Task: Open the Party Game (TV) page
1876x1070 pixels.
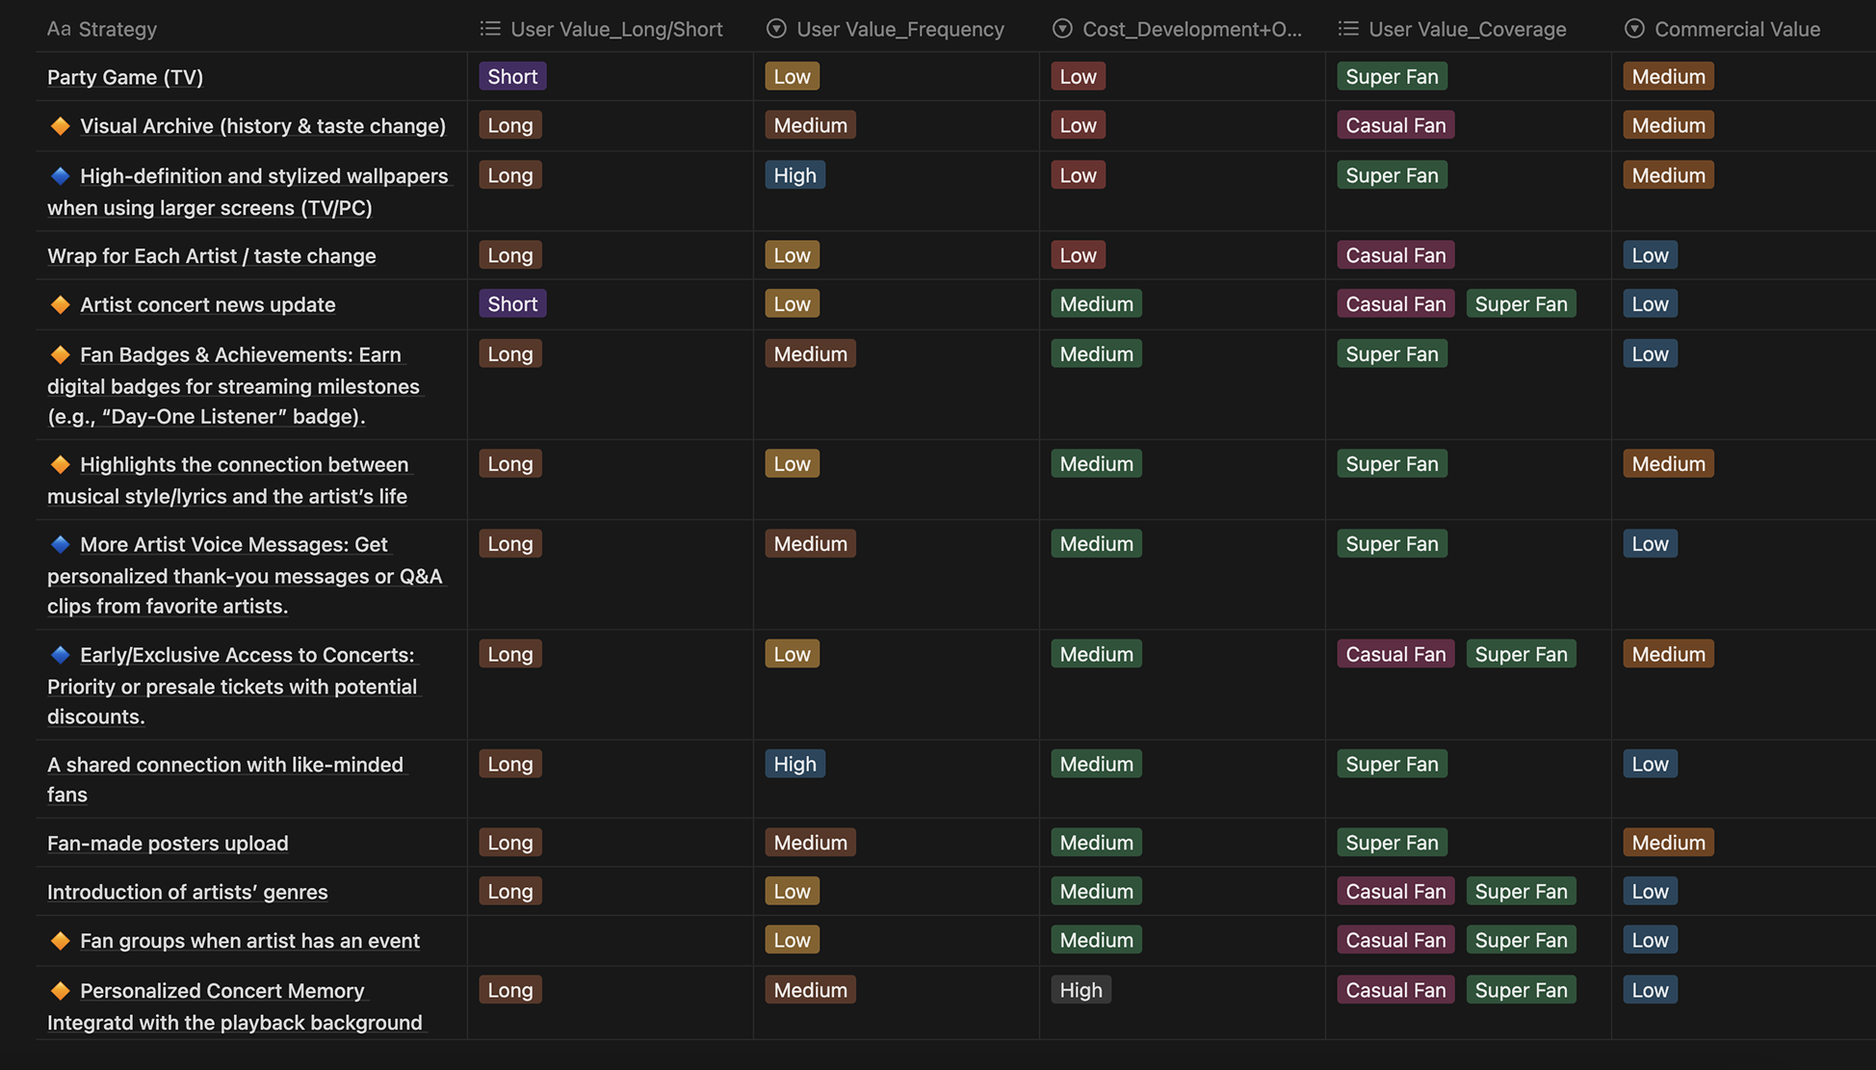Action: (125, 77)
